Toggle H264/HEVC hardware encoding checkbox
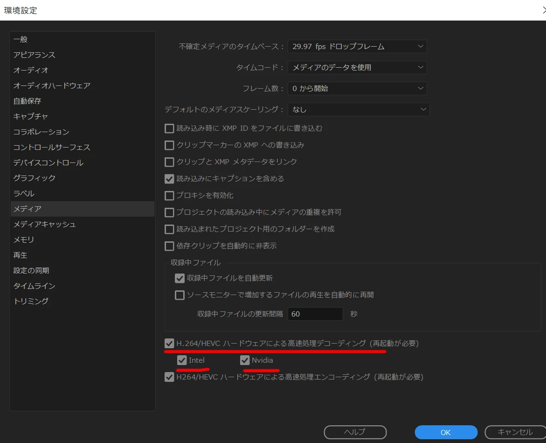This screenshot has height=443, width=546. tap(169, 377)
